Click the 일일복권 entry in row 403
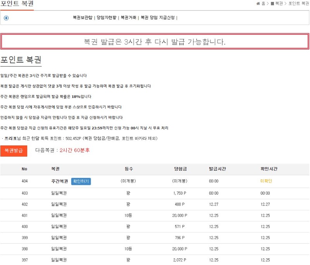Image resolution: width=310 pixels, height=265 pixels. point(59,193)
